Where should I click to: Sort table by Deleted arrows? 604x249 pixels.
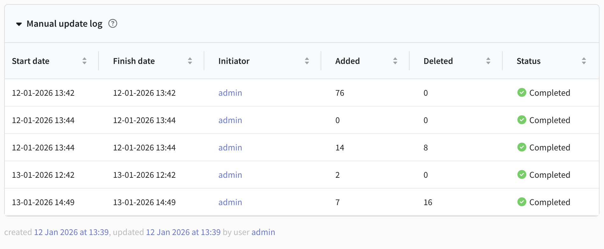tap(488, 61)
